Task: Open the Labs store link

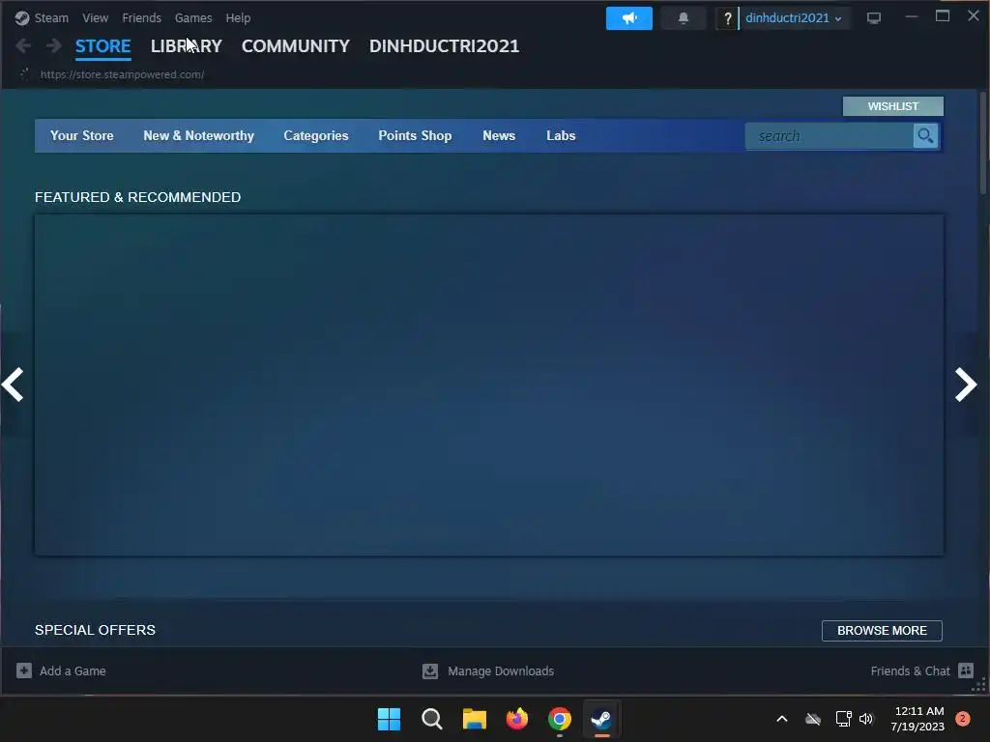Action: (561, 135)
